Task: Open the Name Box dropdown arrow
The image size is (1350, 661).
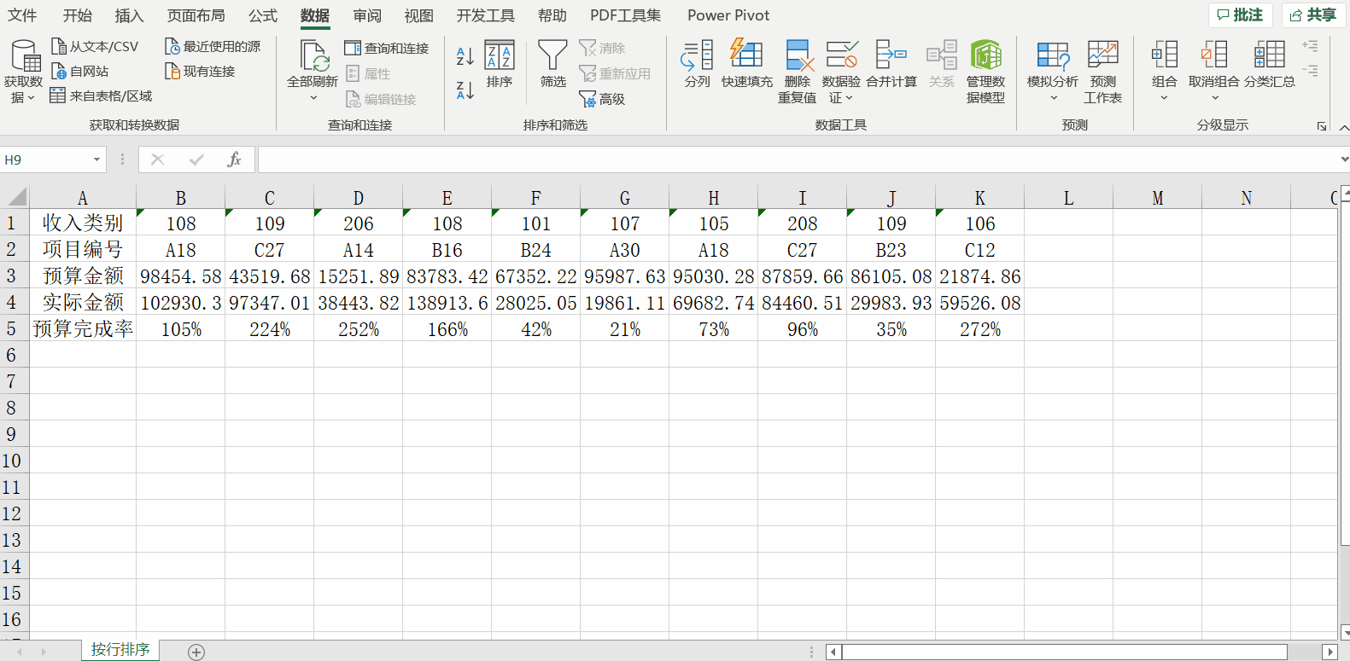Action: tap(96, 159)
